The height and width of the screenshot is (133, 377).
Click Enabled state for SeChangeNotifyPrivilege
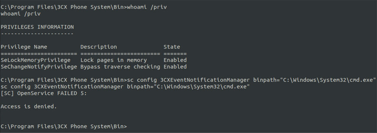[x=175, y=66]
